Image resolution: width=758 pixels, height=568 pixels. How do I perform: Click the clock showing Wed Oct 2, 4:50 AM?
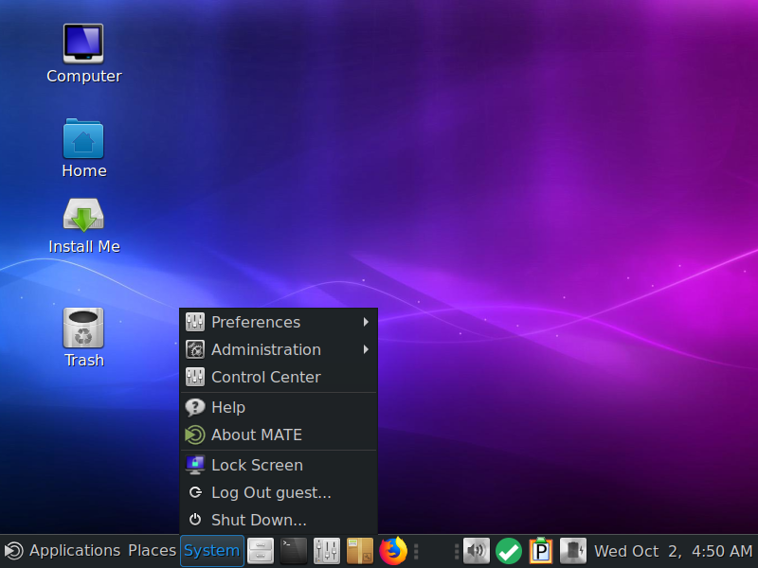673,551
